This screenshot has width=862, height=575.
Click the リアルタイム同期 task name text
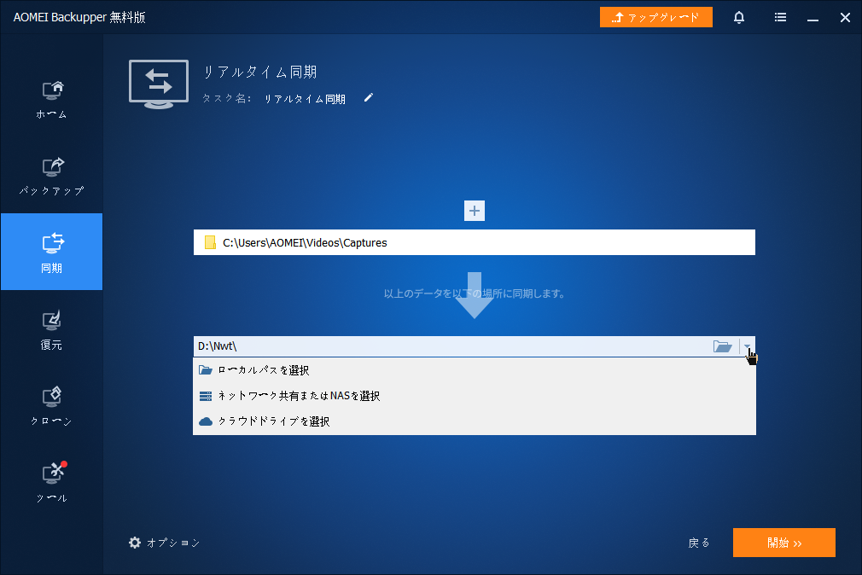coord(305,99)
